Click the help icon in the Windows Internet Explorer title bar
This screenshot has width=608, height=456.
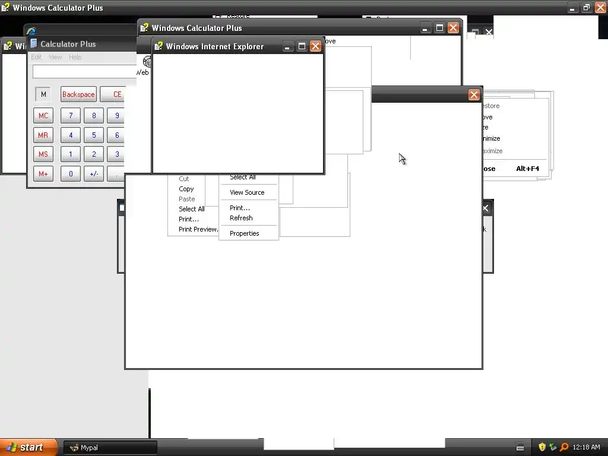click(159, 46)
